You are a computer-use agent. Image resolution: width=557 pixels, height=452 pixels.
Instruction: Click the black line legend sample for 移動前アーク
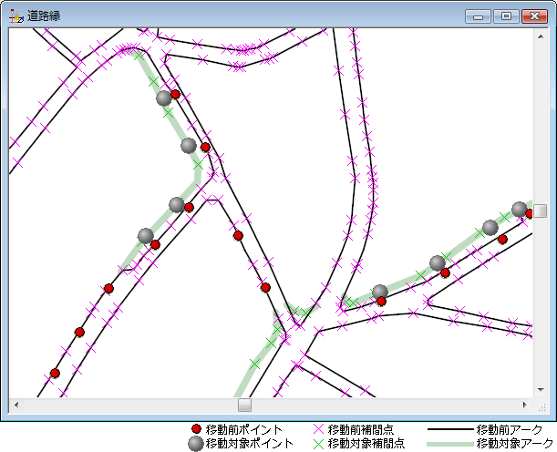(x=450, y=429)
